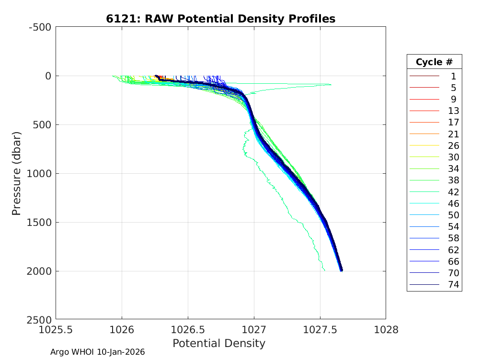Click profile endpoint cluster at 2000 dbar
The image size is (503, 359).
(341, 270)
